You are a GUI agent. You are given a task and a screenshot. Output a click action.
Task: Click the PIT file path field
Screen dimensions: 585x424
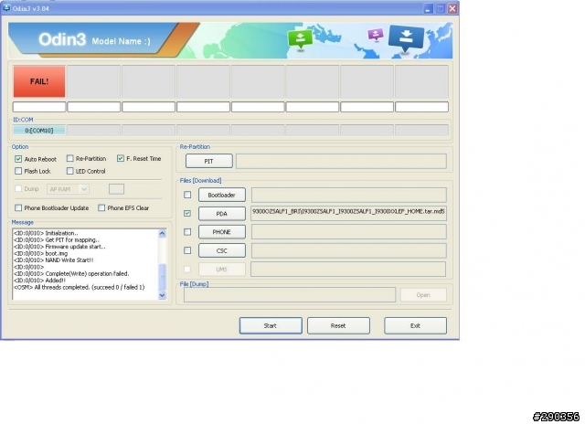coord(341,161)
